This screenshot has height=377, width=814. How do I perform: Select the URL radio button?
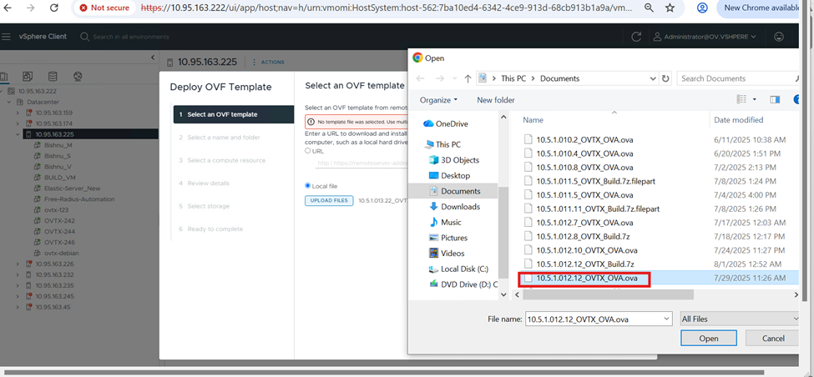click(x=309, y=151)
